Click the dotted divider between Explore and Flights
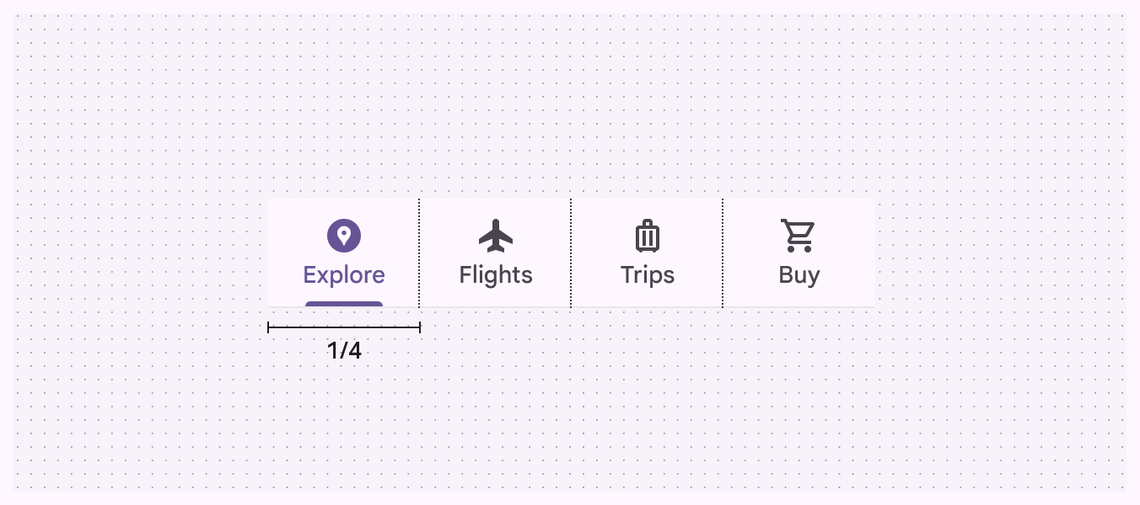1140x505 pixels. pos(419,252)
